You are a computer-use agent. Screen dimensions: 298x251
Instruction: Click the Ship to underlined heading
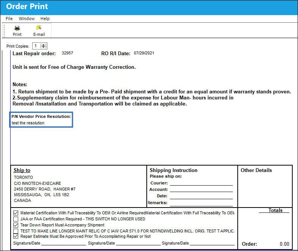[22, 170]
